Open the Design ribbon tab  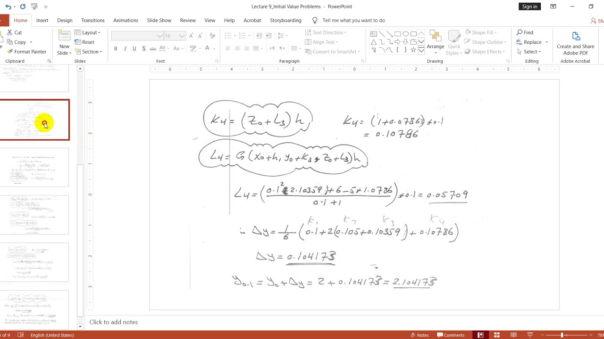65,20
